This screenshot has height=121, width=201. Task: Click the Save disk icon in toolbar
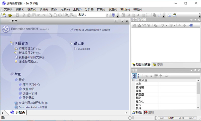18,15
